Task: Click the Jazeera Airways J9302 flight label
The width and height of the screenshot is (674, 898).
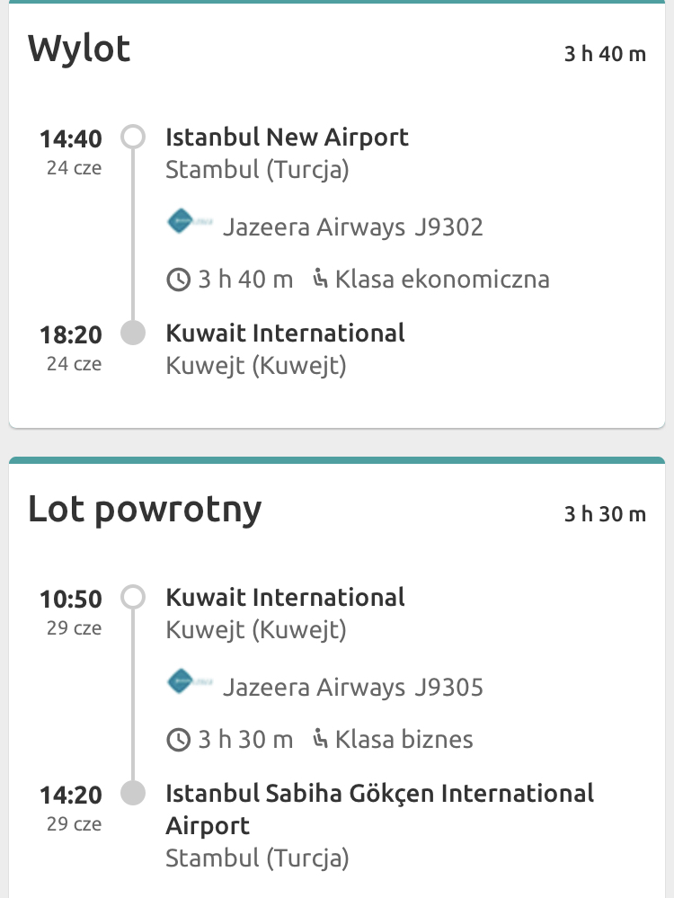Action: (x=353, y=227)
